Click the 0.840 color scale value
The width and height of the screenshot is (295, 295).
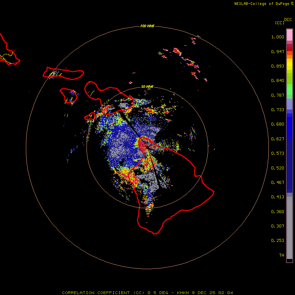278,81
